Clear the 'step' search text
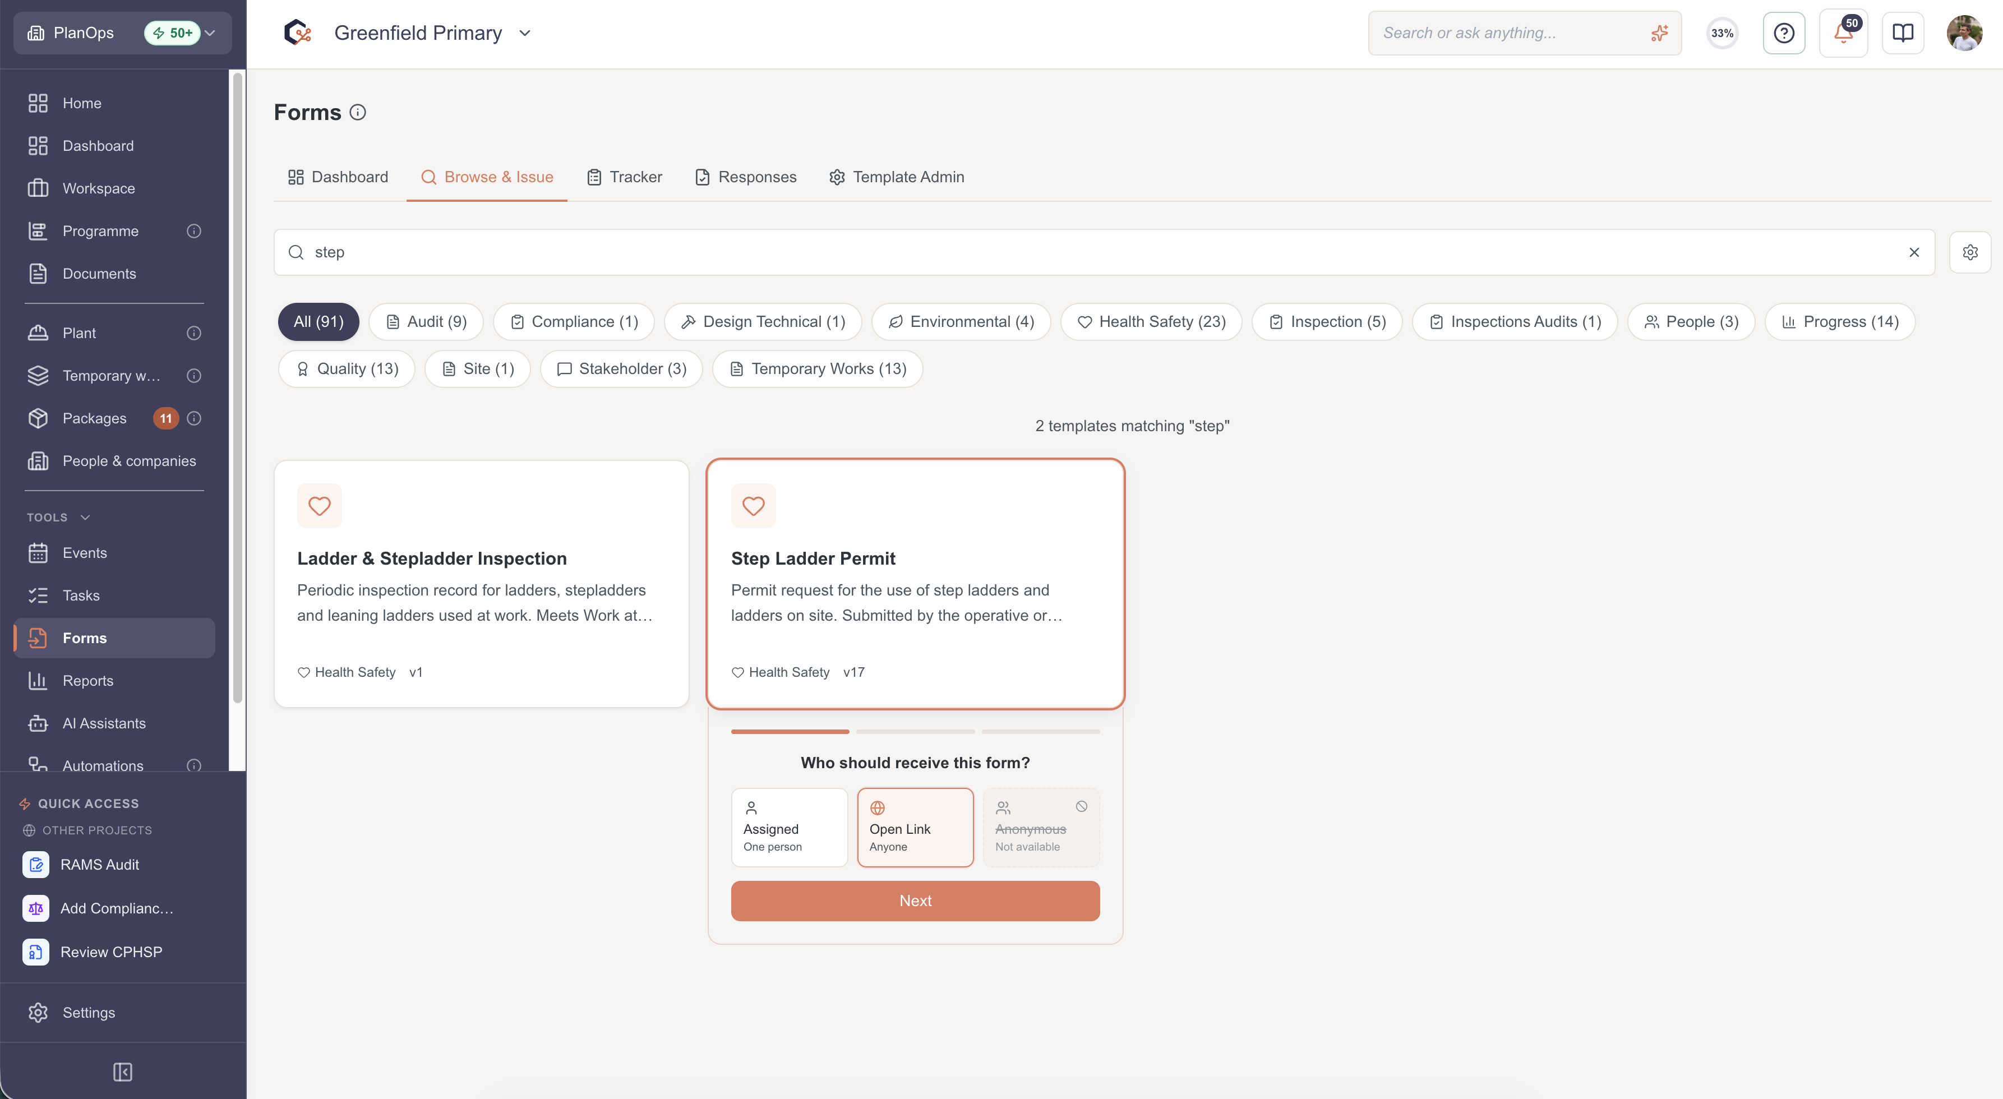Screen dimensions: 2003x1099 1914,252
